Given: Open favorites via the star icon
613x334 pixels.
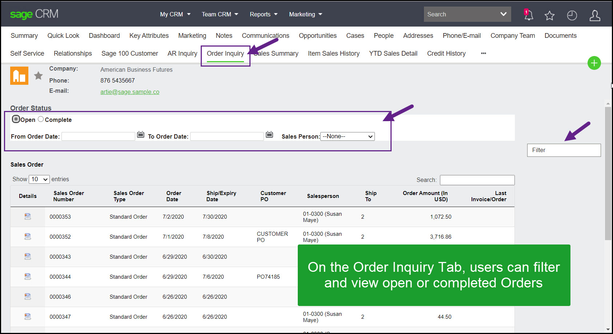Looking at the screenshot, I should [x=549, y=15].
